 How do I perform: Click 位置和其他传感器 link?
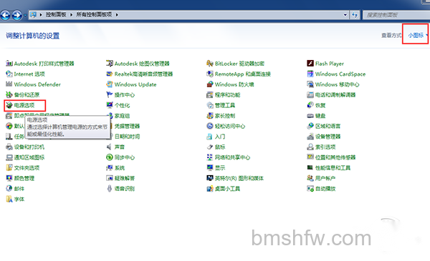coord(335,157)
